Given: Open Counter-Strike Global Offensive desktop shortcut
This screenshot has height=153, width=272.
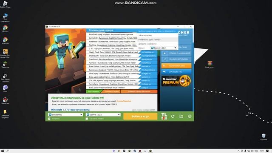Looking at the screenshot, I should (x=5, y=54).
